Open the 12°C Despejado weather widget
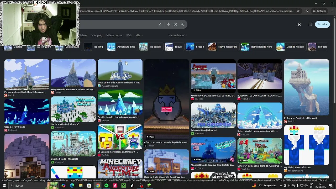The width and height of the screenshot is (336, 189). coord(264,186)
